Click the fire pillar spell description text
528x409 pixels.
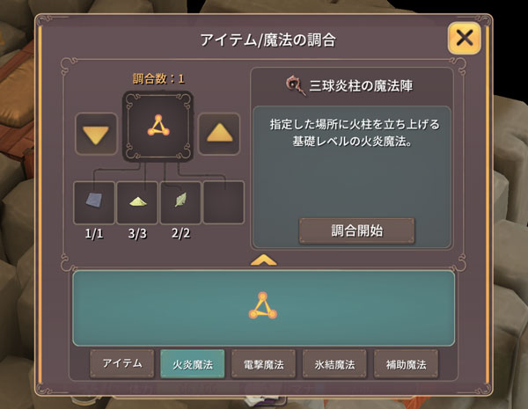[x=355, y=133]
